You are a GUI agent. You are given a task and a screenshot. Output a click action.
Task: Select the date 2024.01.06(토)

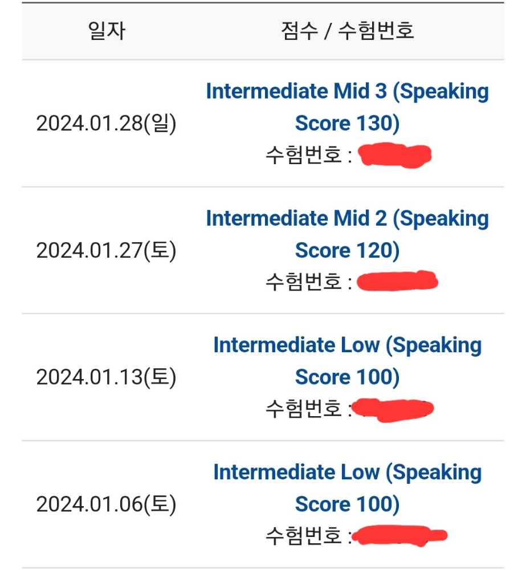point(106,504)
